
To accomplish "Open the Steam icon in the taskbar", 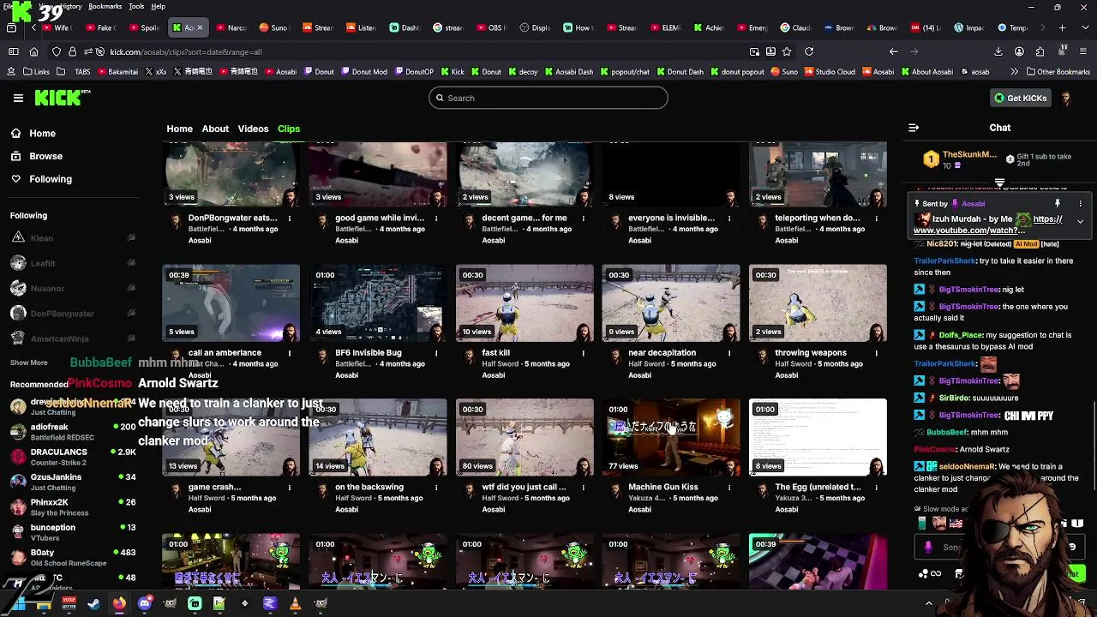I will pyautogui.click(x=93, y=603).
